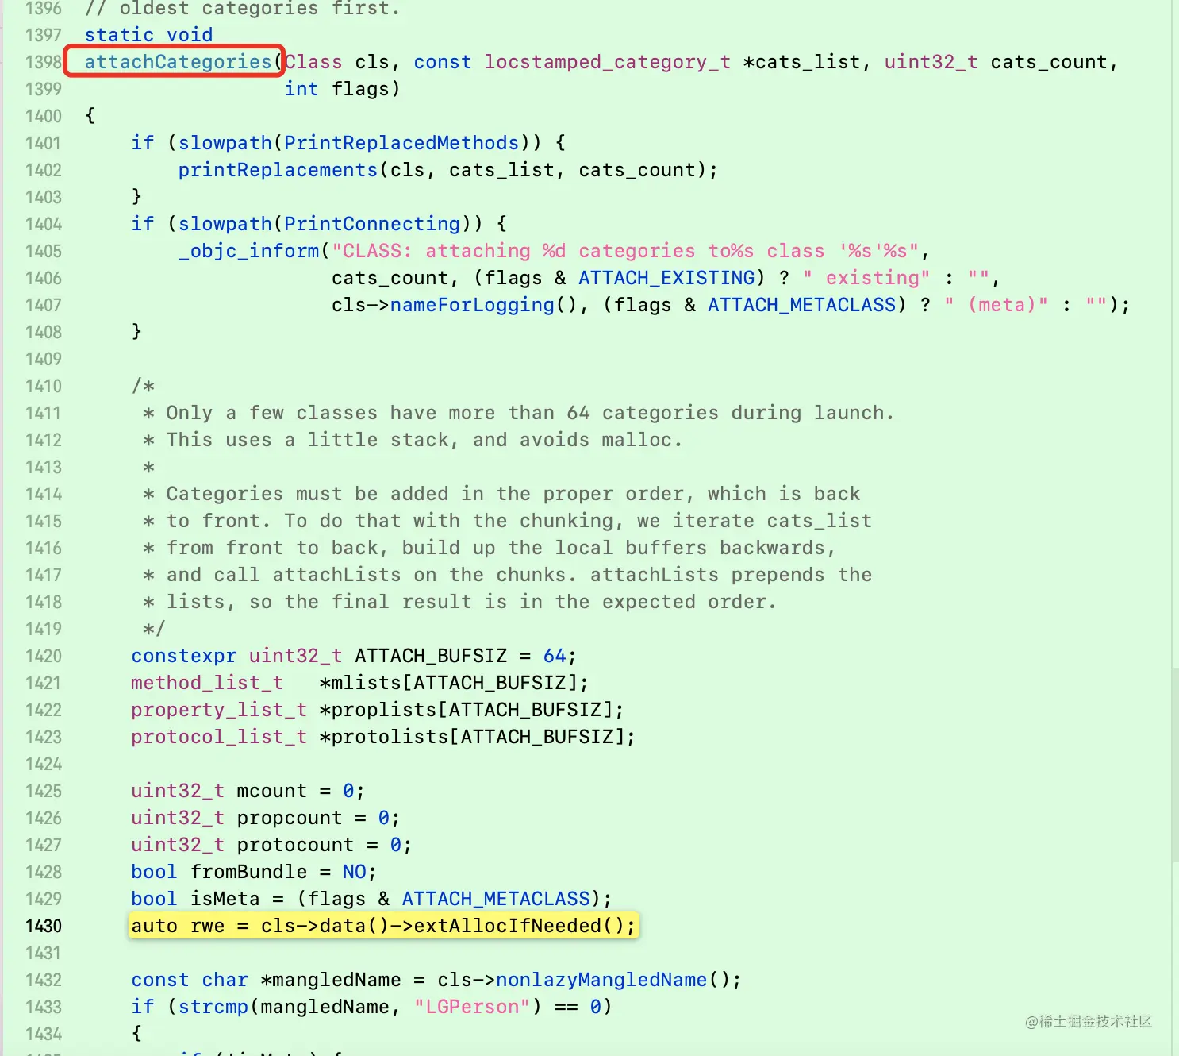The height and width of the screenshot is (1056, 1179).
Task: Click the locstamped_category_t type name
Action: pyautogui.click(x=608, y=62)
